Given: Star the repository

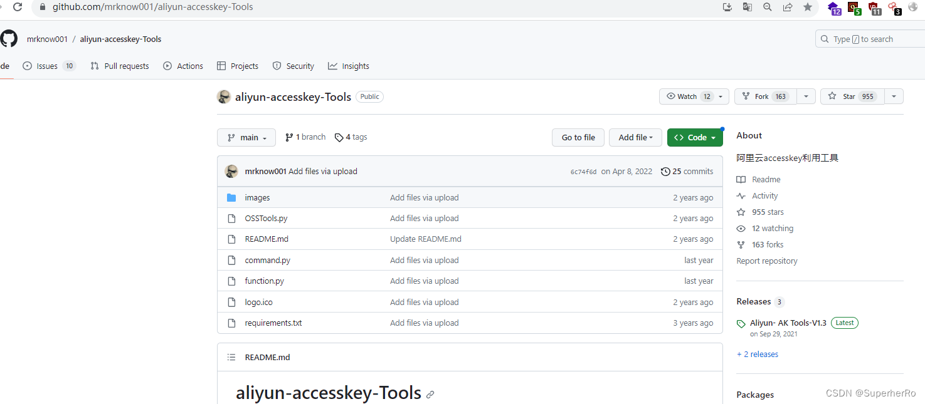Looking at the screenshot, I should point(852,96).
